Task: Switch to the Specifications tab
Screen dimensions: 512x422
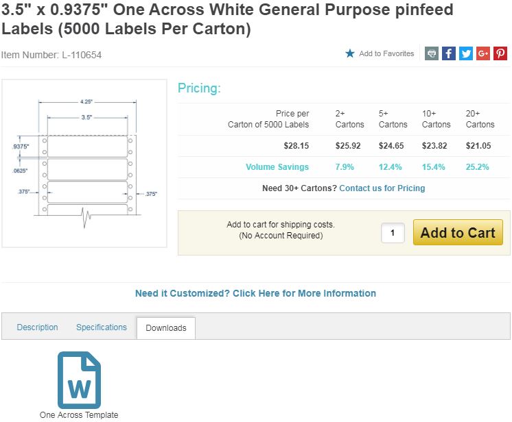Action: click(102, 327)
